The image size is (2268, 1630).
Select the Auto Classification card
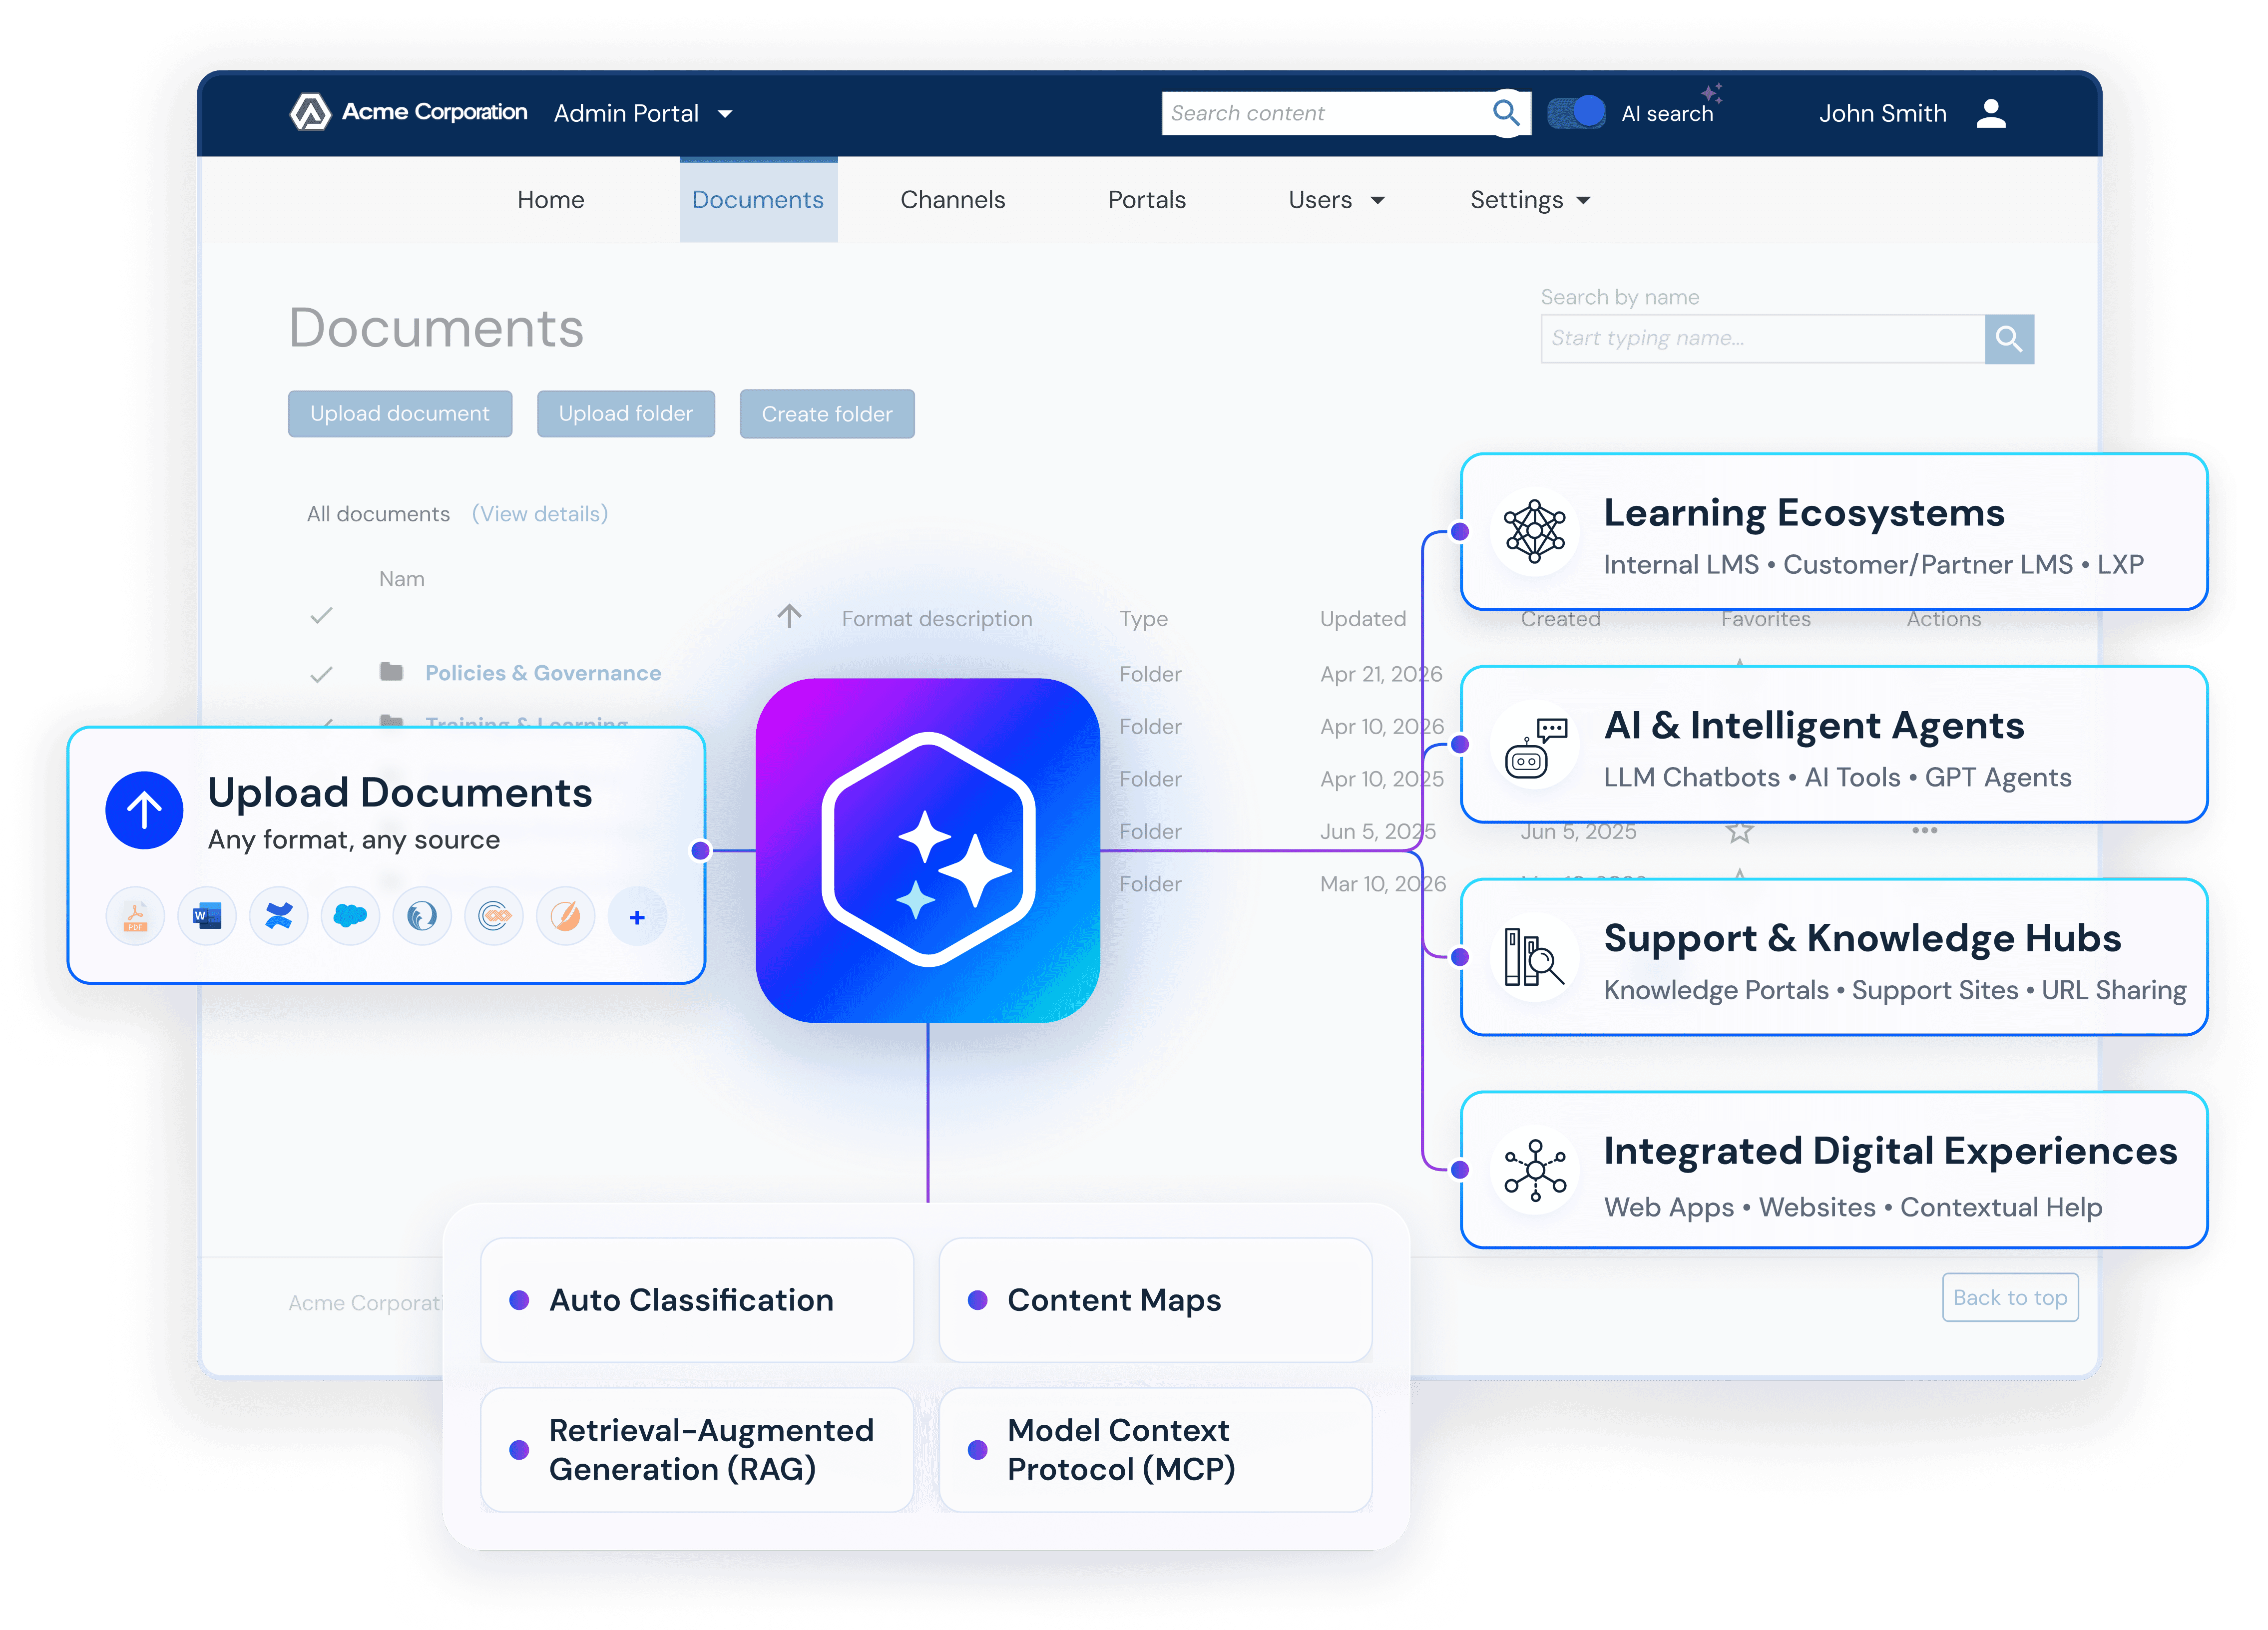[x=697, y=1300]
